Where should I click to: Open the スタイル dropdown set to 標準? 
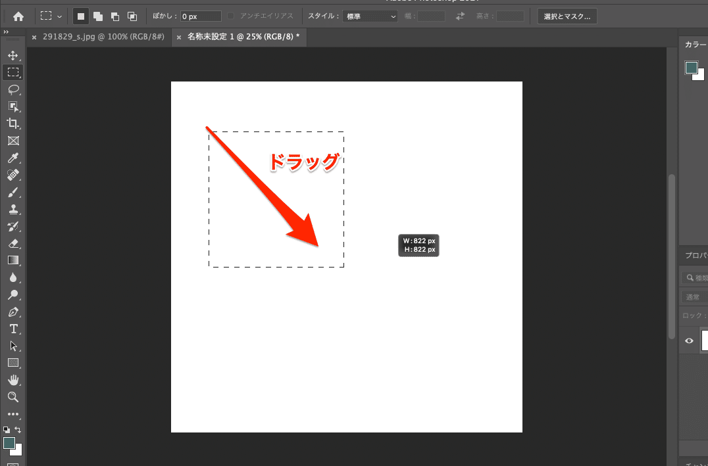pos(370,16)
